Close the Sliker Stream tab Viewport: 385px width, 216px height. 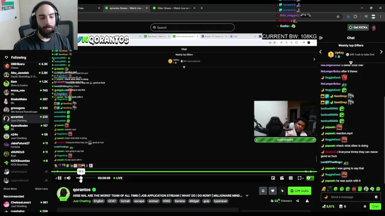point(195,8)
